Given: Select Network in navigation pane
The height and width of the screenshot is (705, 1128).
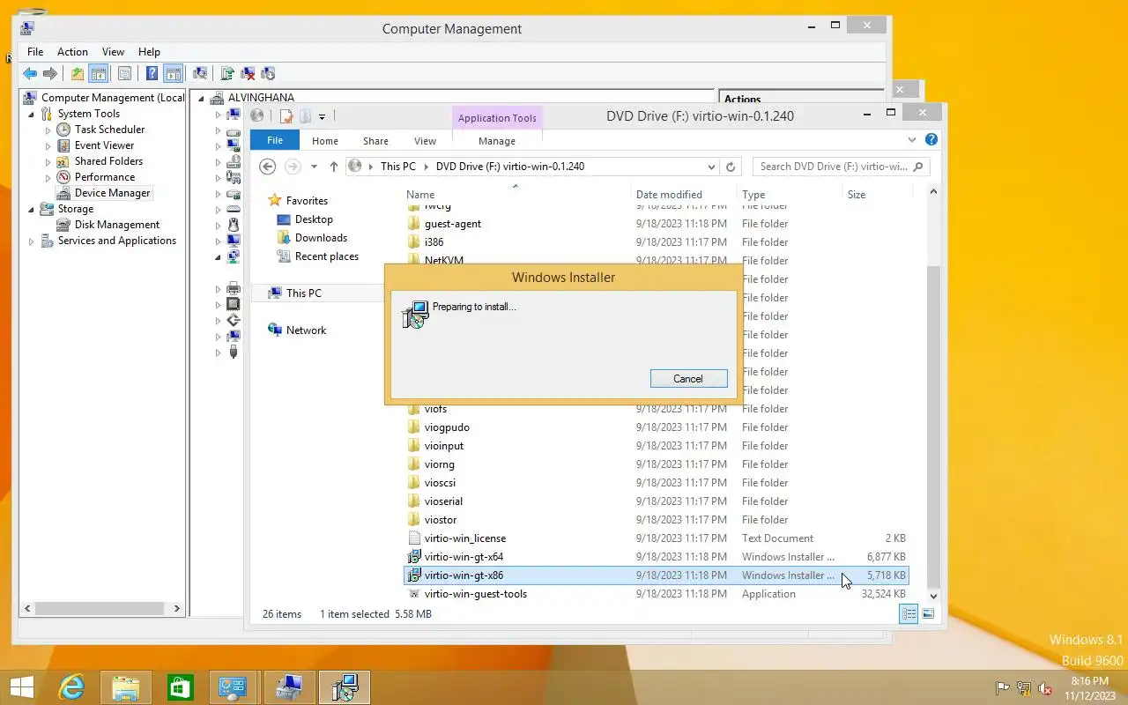Looking at the screenshot, I should (306, 330).
